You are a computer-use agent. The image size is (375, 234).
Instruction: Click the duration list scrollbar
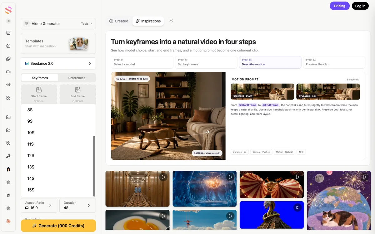coord(94,166)
